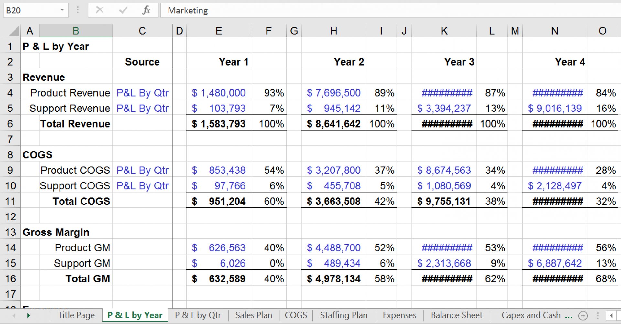Switch to the Sales Plan sheet

tap(253, 315)
